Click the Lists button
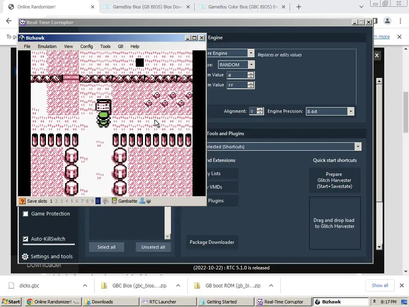 [222, 173]
